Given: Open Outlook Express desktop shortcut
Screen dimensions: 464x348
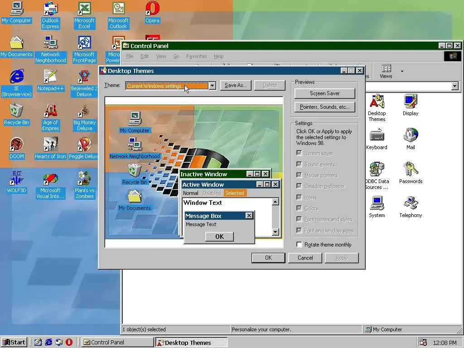Looking at the screenshot, I should (x=51, y=15).
